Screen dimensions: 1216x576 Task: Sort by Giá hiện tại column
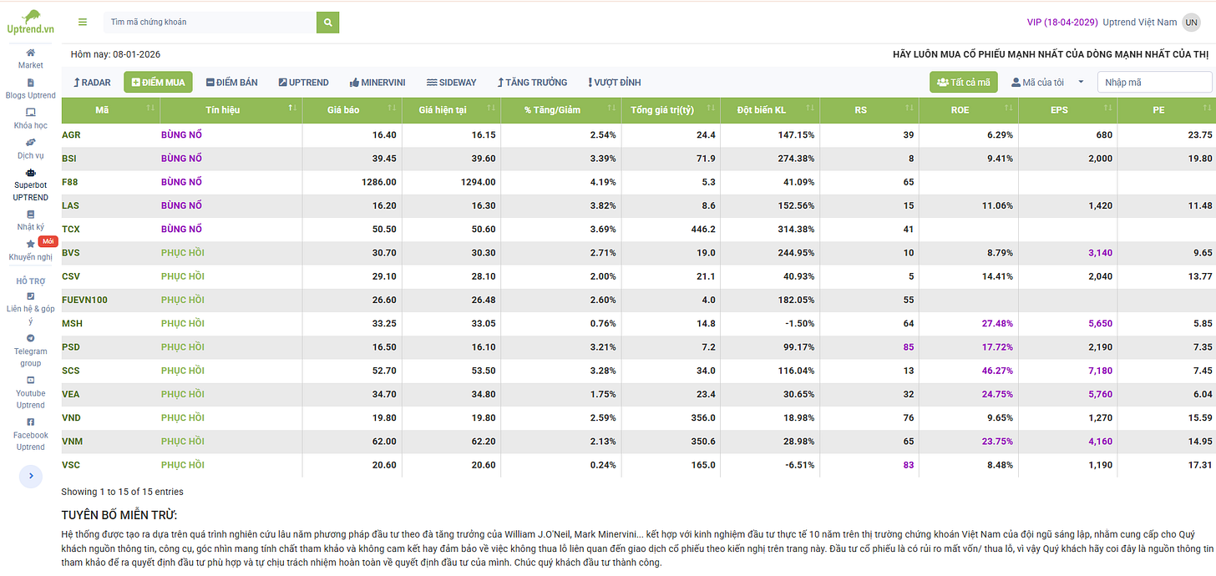[492, 109]
